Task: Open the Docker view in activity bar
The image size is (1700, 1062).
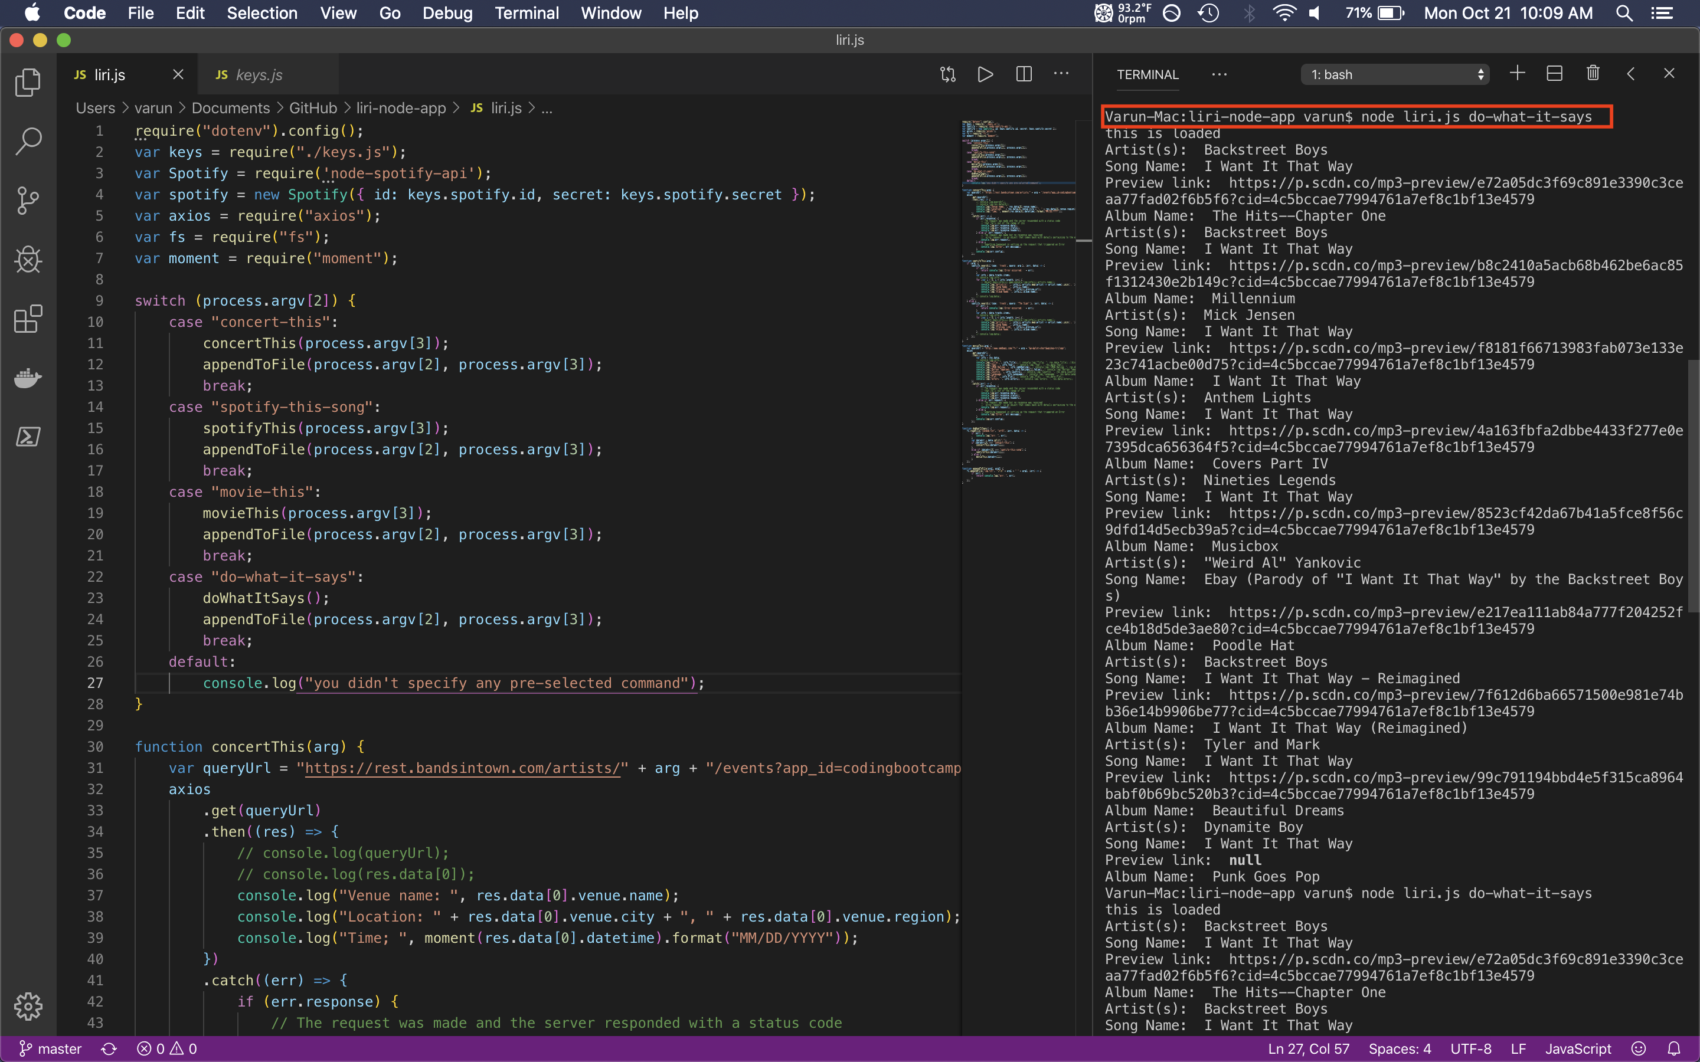Action: coord(28,378)
